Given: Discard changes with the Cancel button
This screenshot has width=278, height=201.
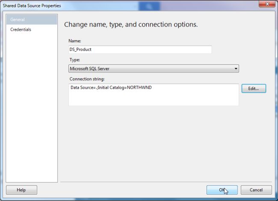Looking at the screenshot, I should (256, 190).
